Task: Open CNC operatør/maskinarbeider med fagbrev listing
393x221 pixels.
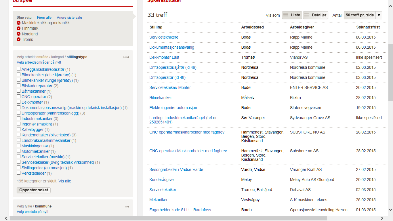Action: (x=187, y=132)
